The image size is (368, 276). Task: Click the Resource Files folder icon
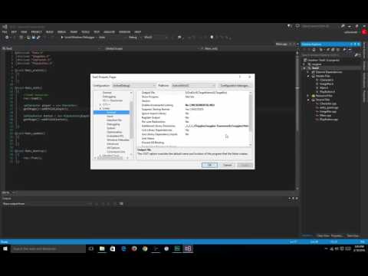(x=314, y=96)
